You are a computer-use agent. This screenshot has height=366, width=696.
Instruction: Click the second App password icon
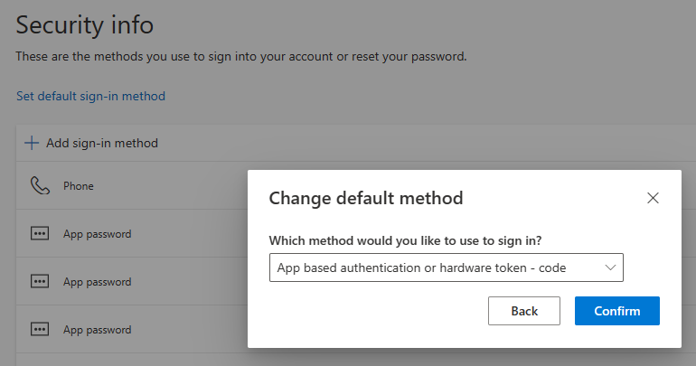[x=40, y=282]
